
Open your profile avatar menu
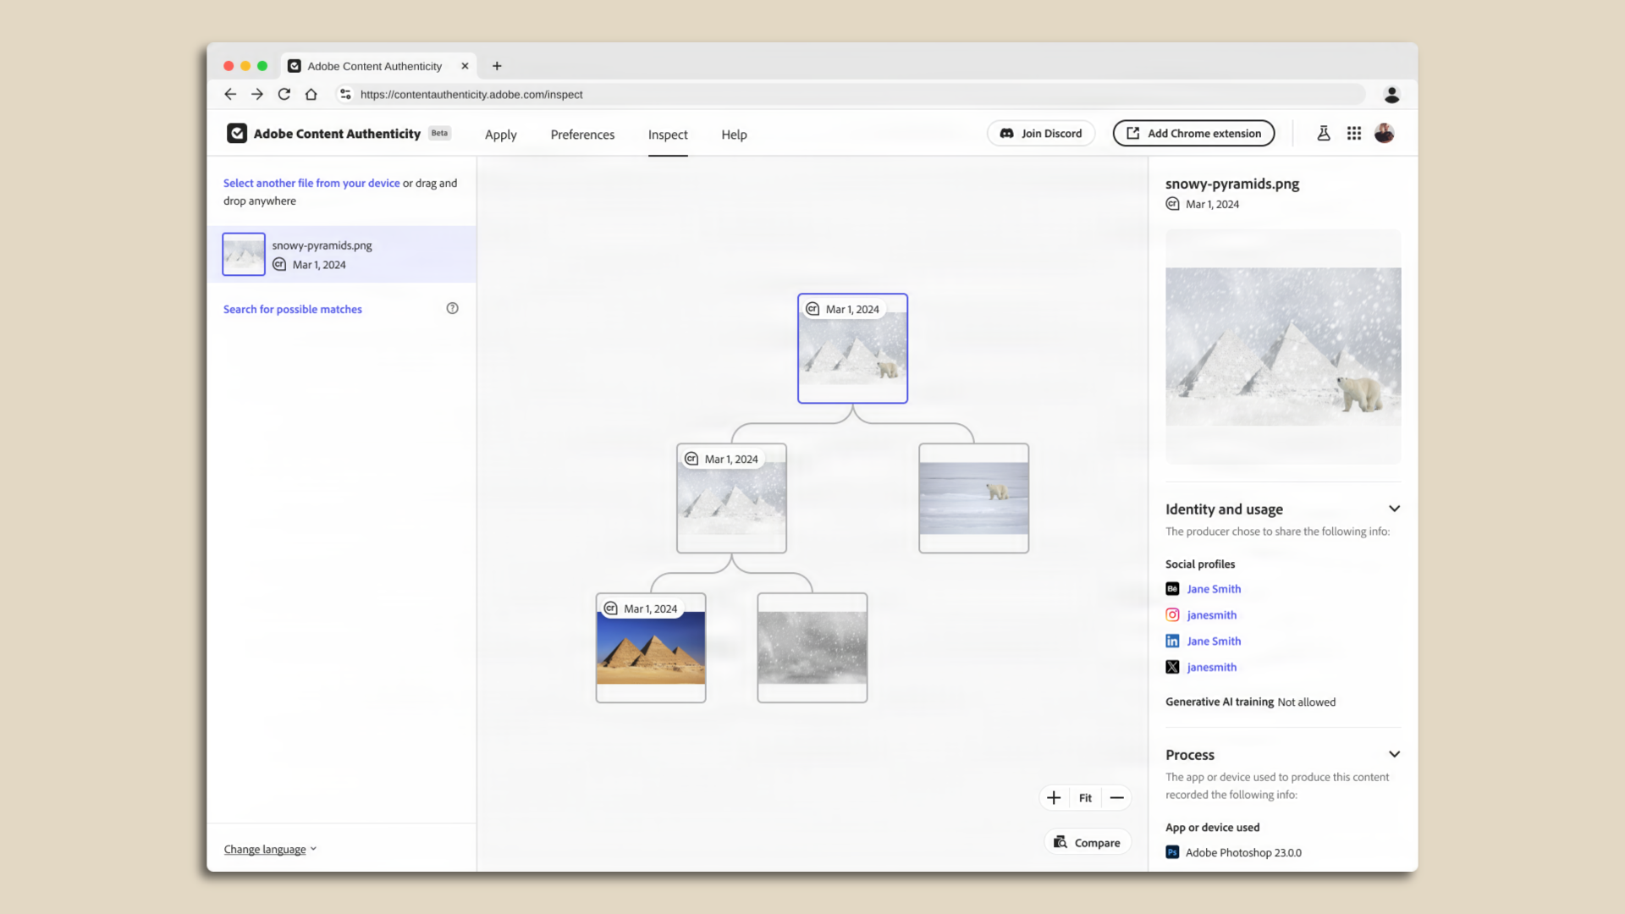point(1385,133)
